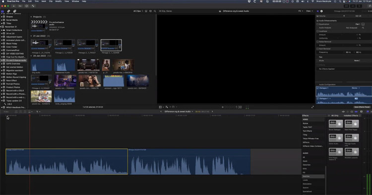The image size is (372, 195).
Task: Toggle the lower Dialogue-1 component checkbox
Action: [317, 98]
